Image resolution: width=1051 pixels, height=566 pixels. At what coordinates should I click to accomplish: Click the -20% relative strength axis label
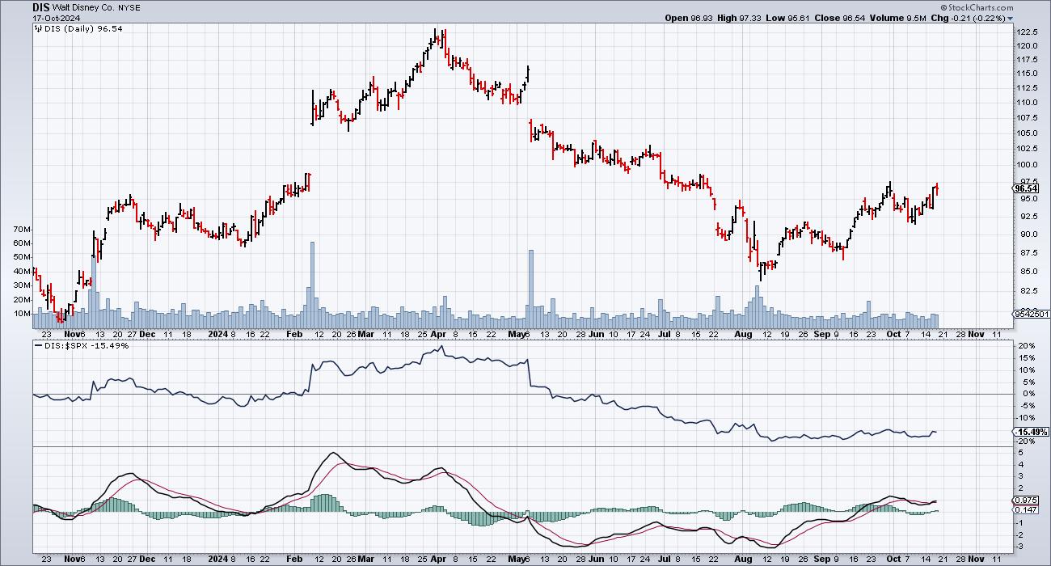click(1027, 441)
